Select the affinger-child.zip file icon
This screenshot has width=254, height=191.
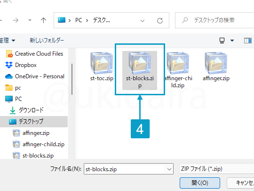pyautogui.click(x=178, y=63)
